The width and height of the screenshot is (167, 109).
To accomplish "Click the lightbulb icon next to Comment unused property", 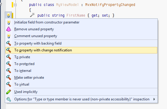I will coord(9,36).
